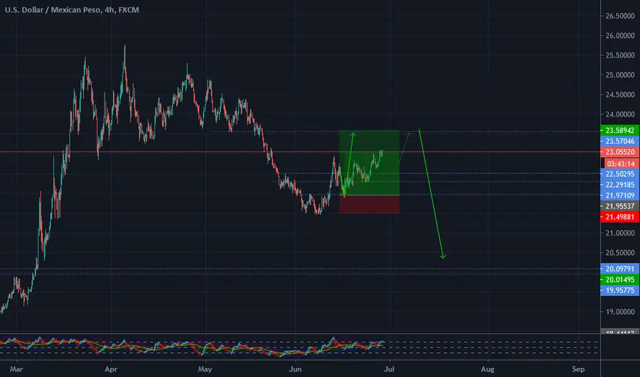Click the Aug label on time axis
Screen dimensions: 640x377
pos(488,369)
